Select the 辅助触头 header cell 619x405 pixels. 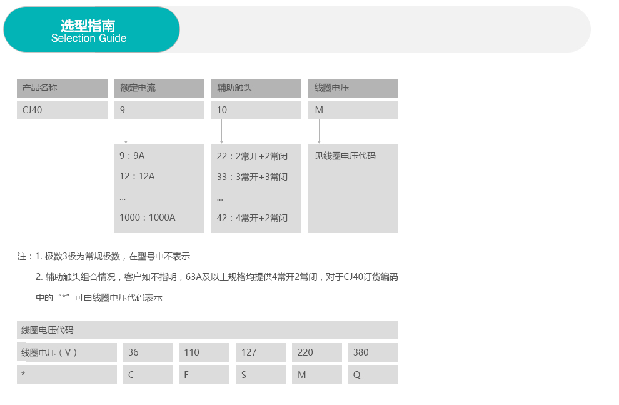(x=256, y=87)
